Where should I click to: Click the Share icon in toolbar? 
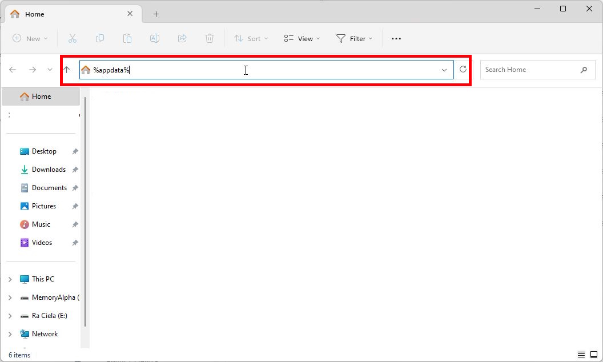coord(182,38)
